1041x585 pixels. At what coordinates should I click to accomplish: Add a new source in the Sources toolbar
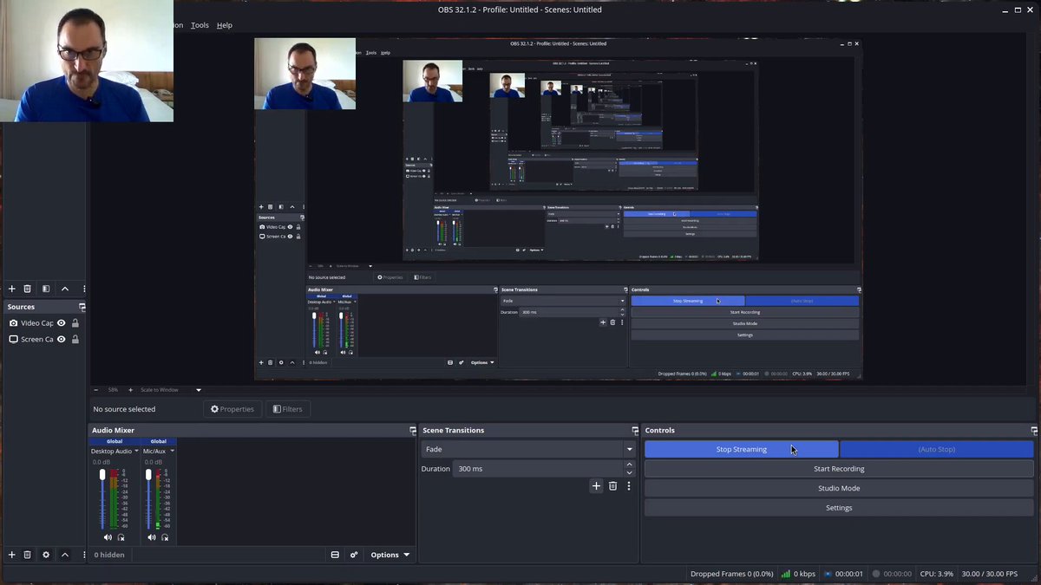[x=11, y=555]
